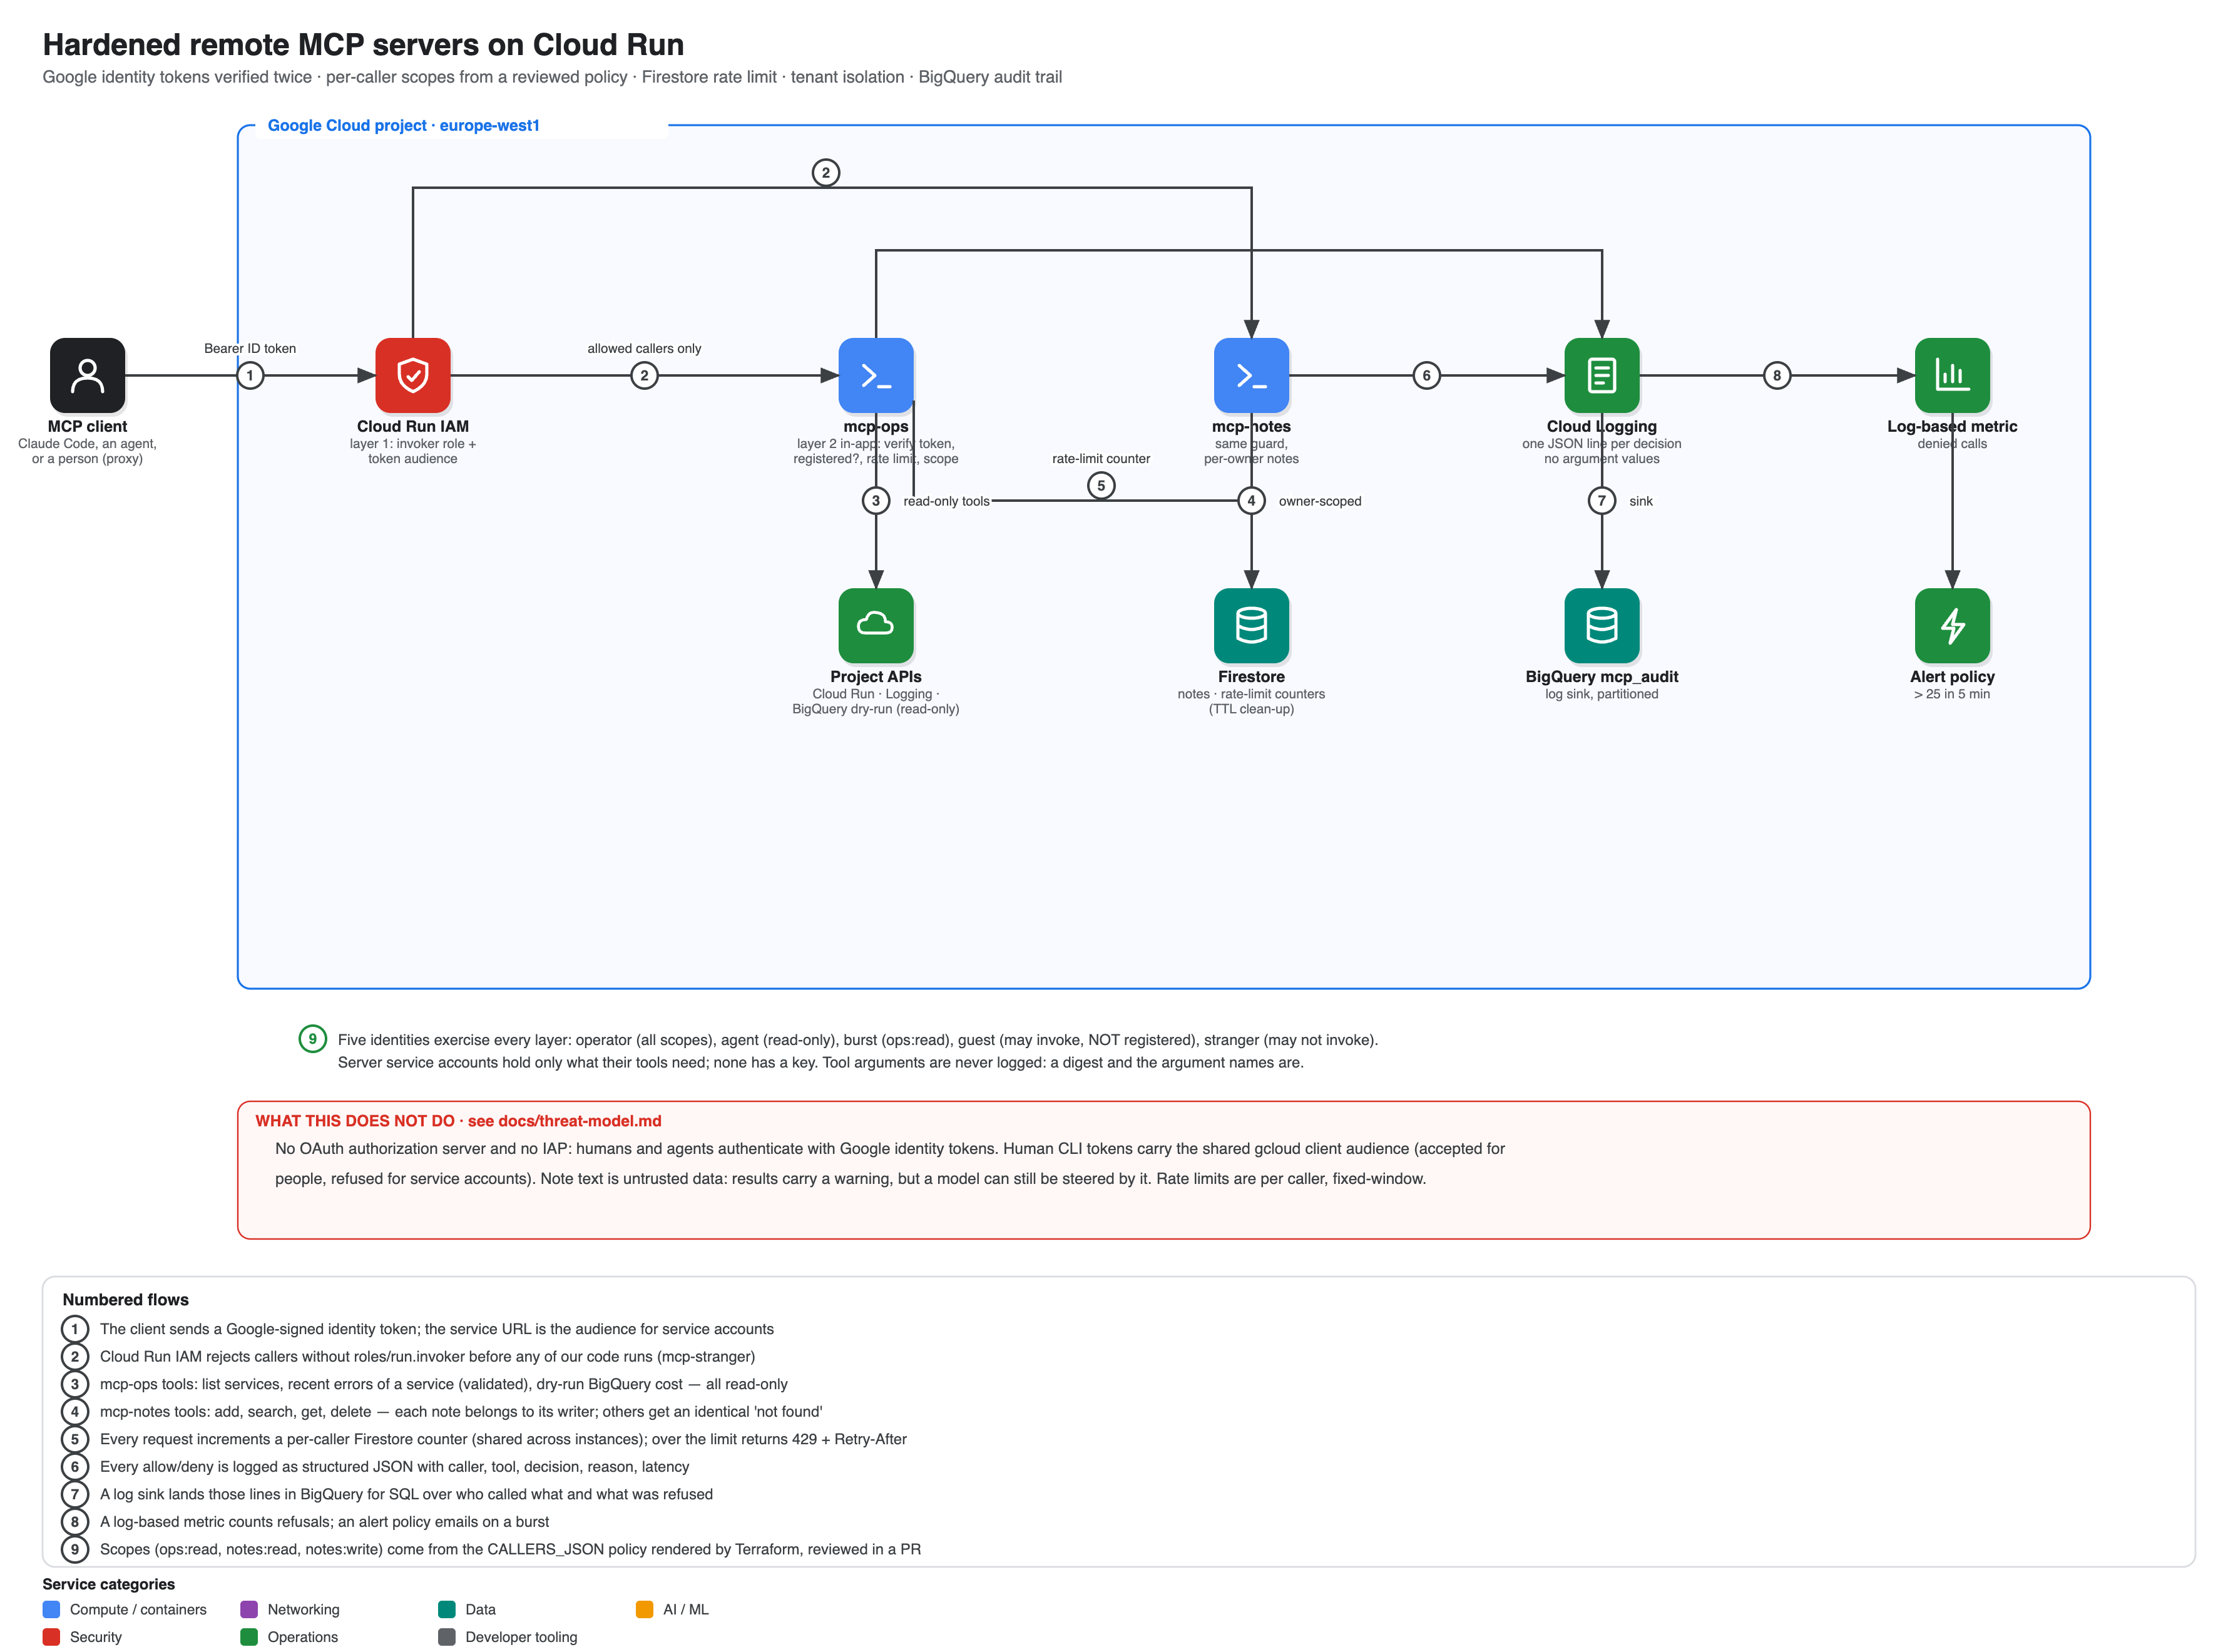
Task: Click flow 7 text about the log sink
Action: (406, 1494)
